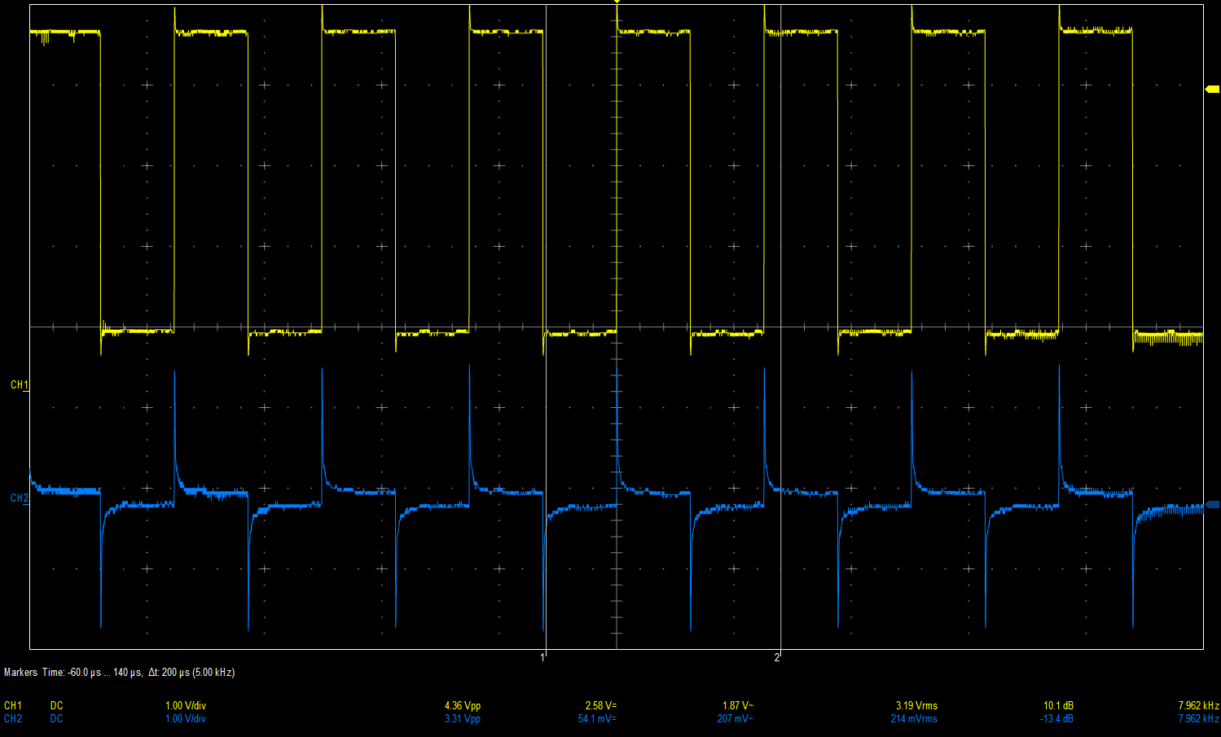1221x737 pixels.
Task: Open CH2 1.00 V/div scale setting
Action: (185, 719)
